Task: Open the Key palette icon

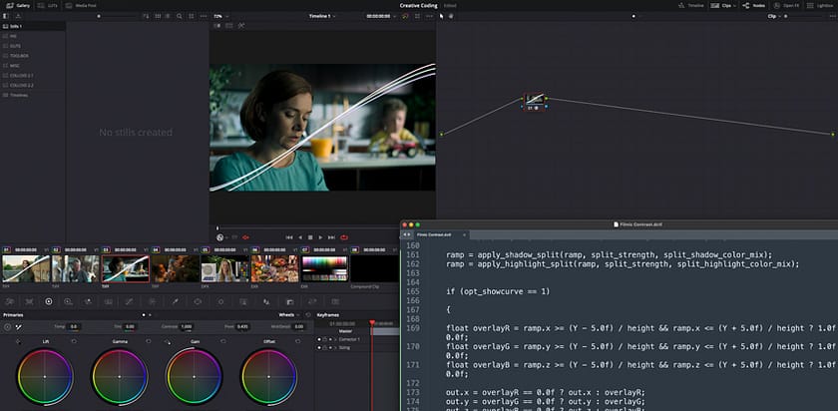Action: tap(289, 301)
